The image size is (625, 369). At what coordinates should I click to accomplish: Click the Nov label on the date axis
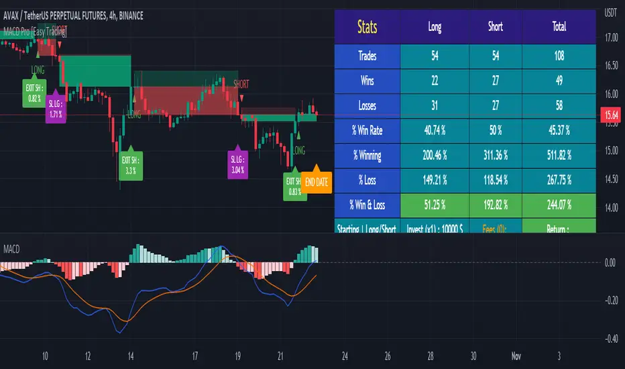(516, 354)
